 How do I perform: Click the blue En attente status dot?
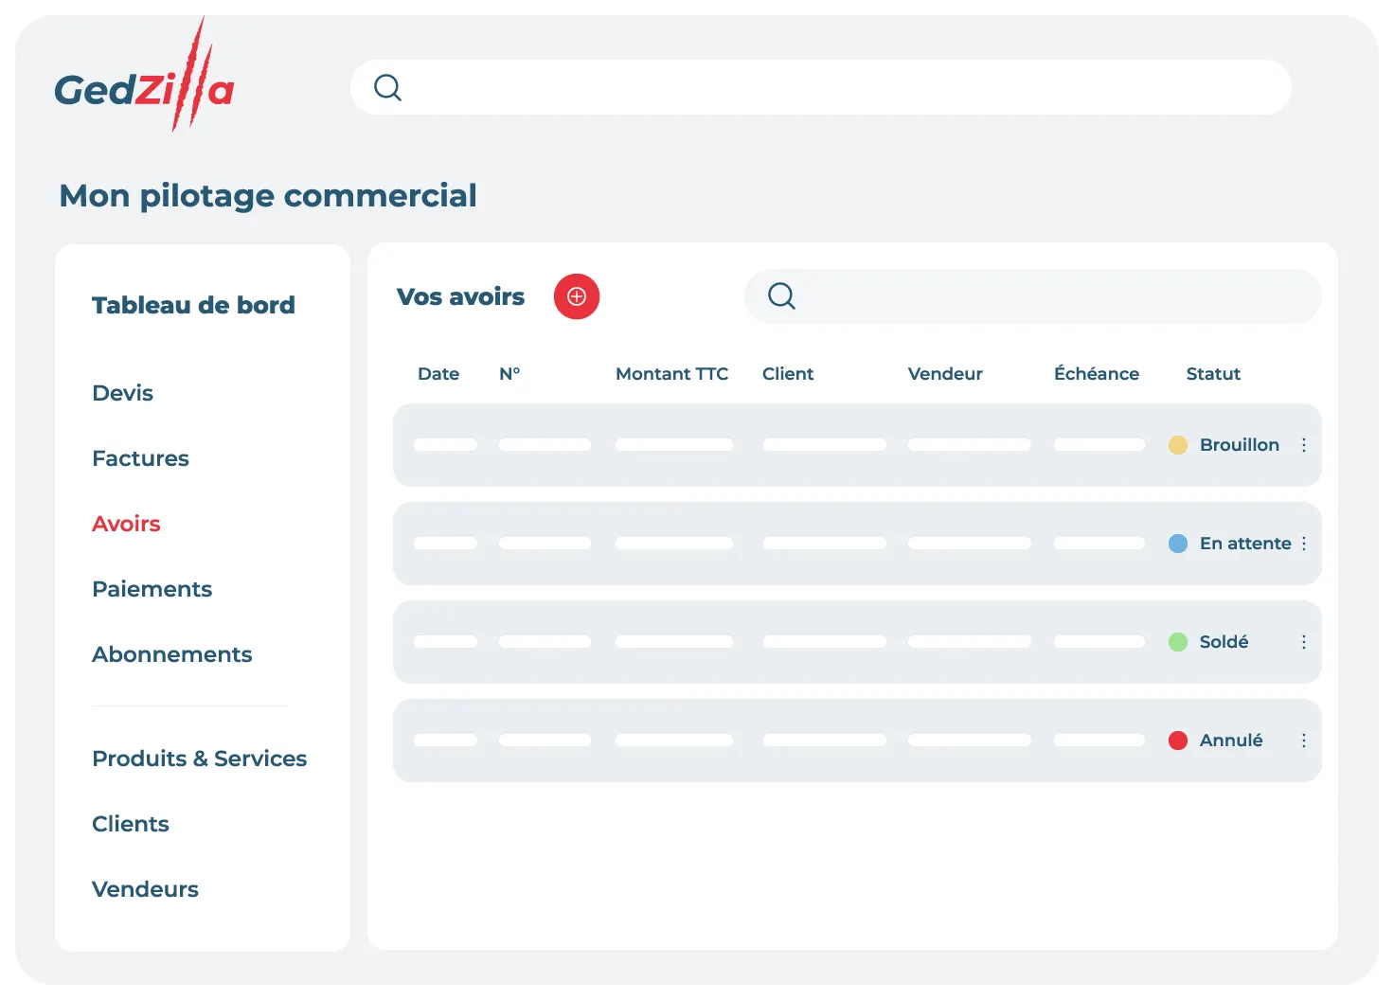(x=1178, y=544)
